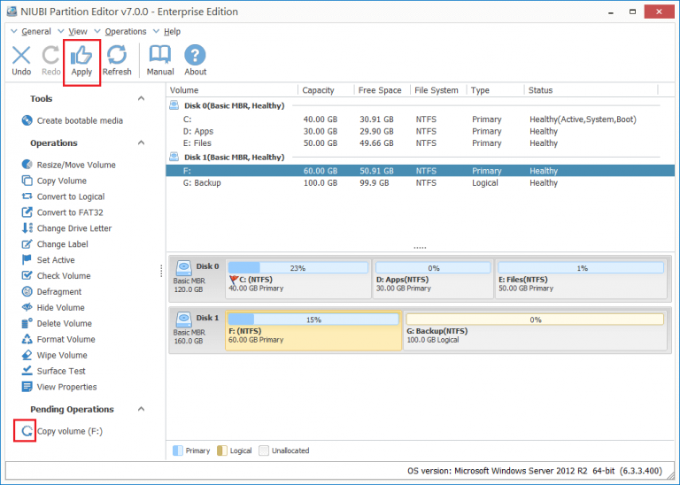
Task: Click the Defragment icon
Action: [x=27, y=292]
